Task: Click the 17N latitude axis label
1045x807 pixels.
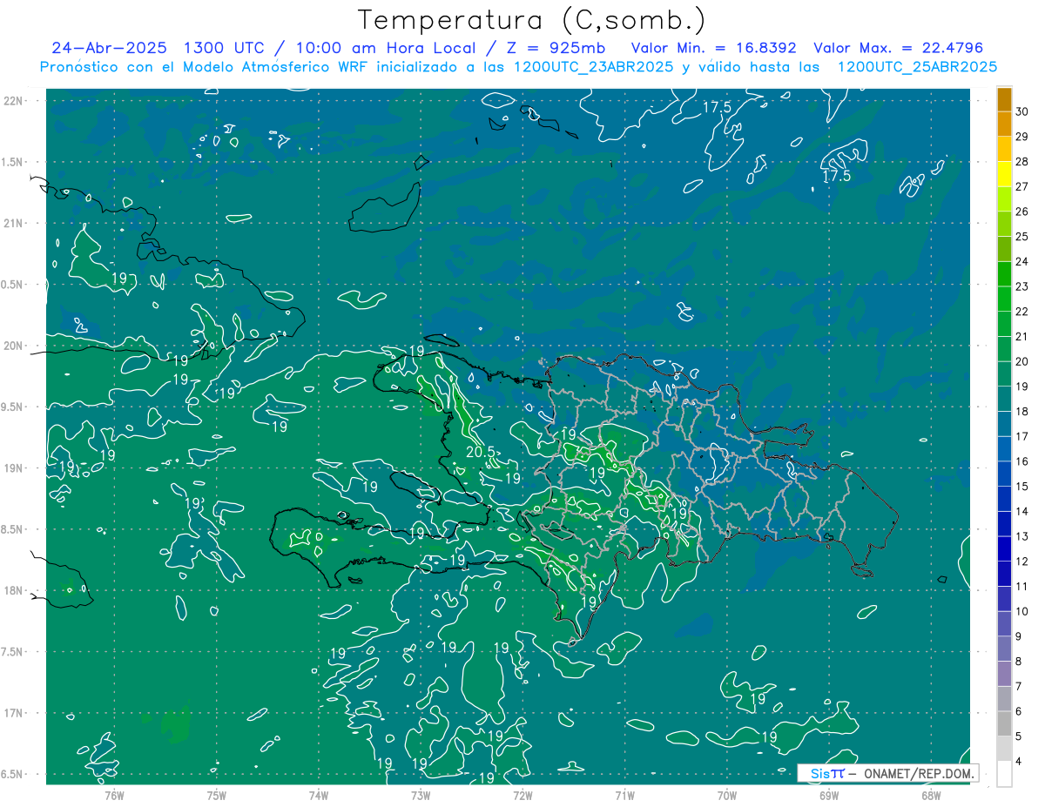Action: click(x=12, y=713)
